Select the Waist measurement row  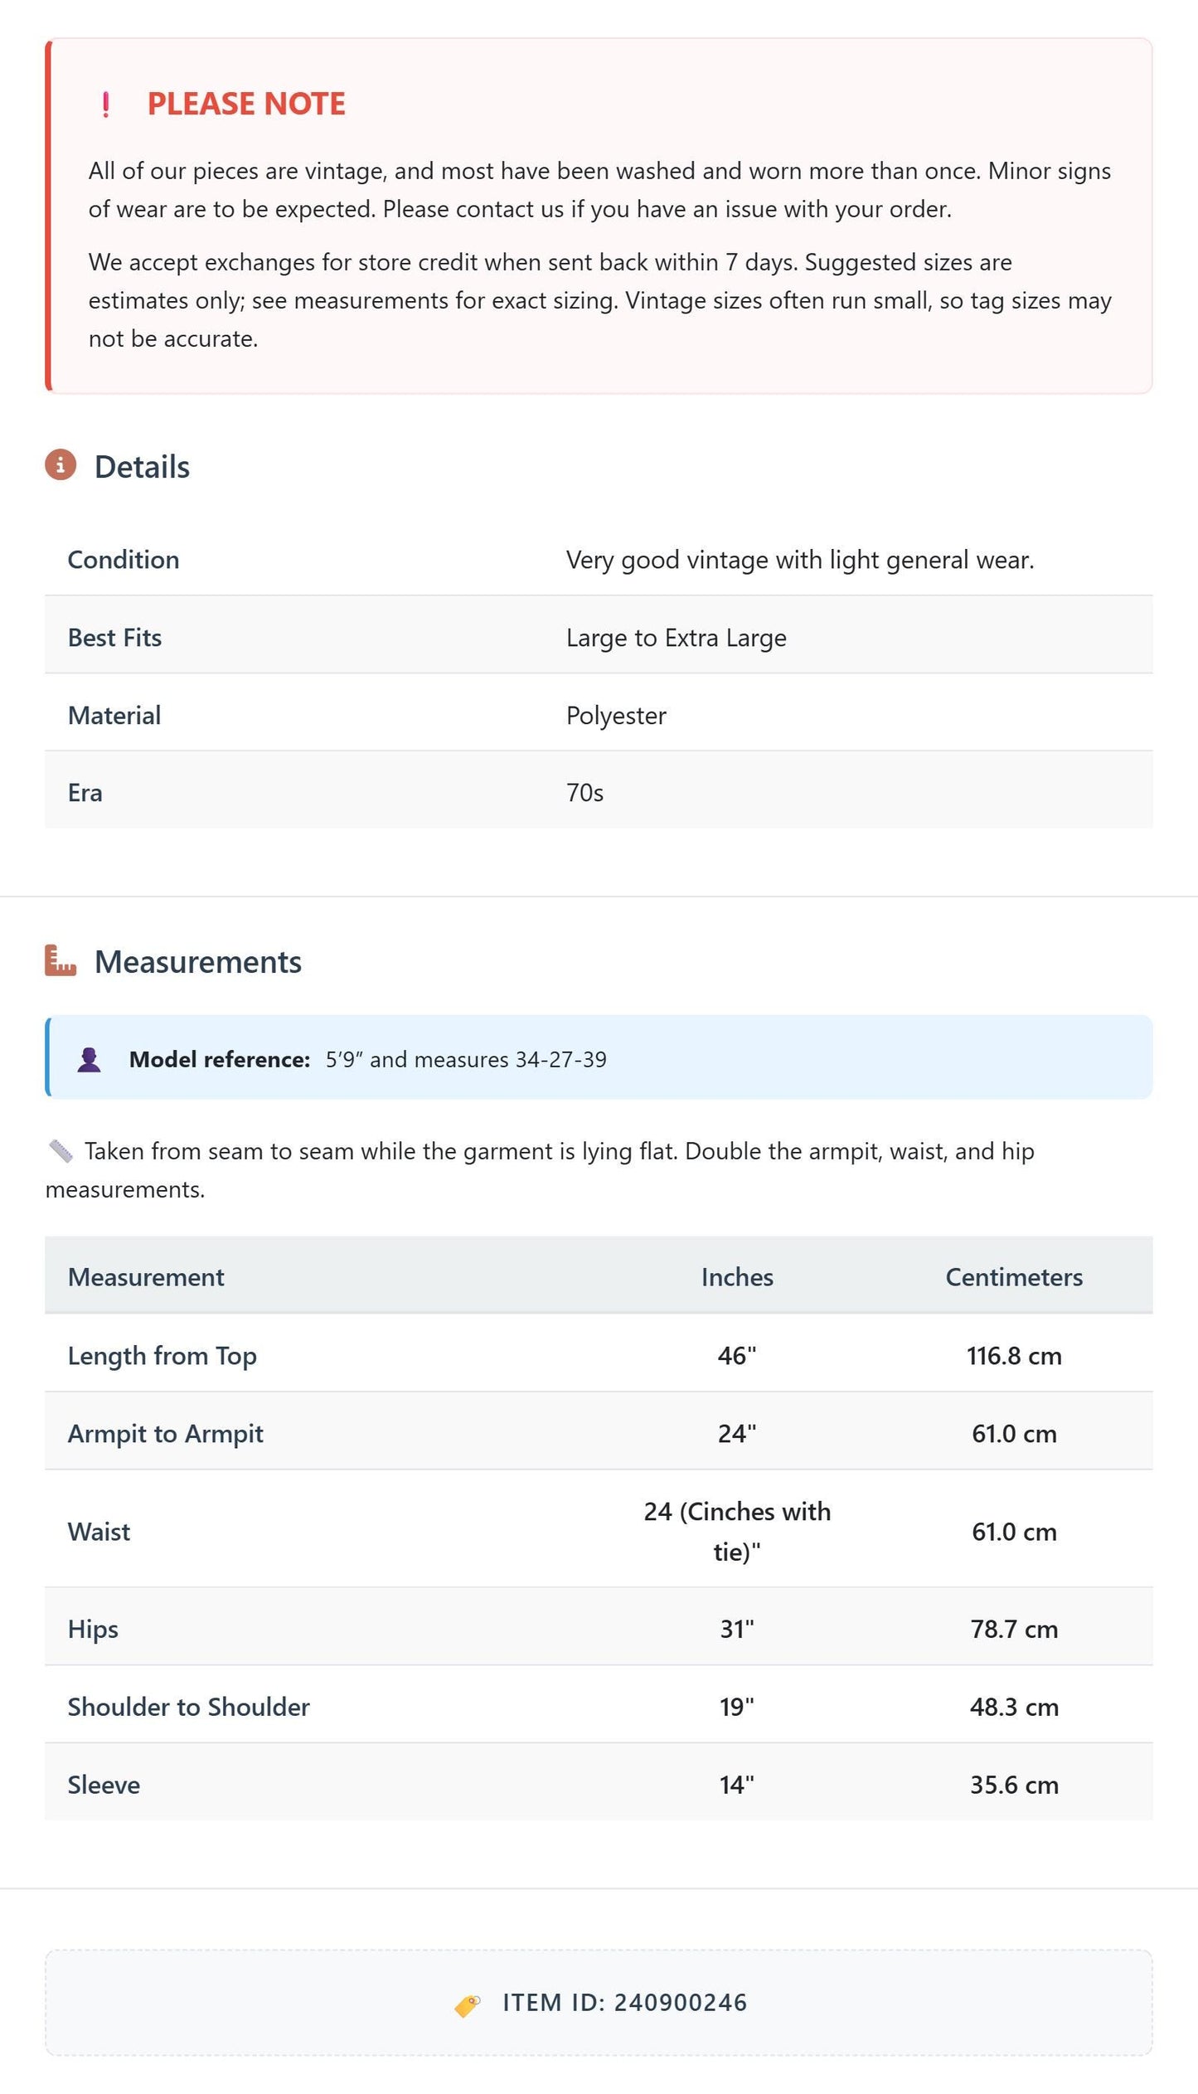pos(599,1531)
